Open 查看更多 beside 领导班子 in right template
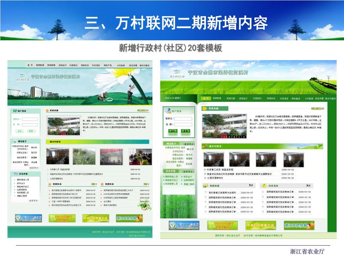344x258 pixels. point(189,144)
